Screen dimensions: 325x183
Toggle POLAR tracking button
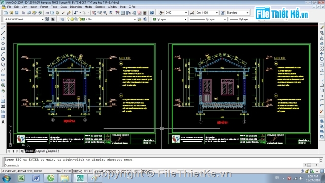point(88,171)
